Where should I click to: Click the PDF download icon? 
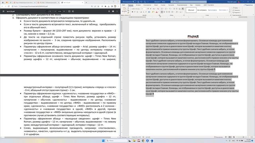109,12
